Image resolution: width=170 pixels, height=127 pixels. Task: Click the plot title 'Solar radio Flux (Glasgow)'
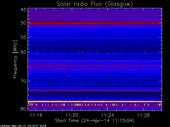pos(95,4)
